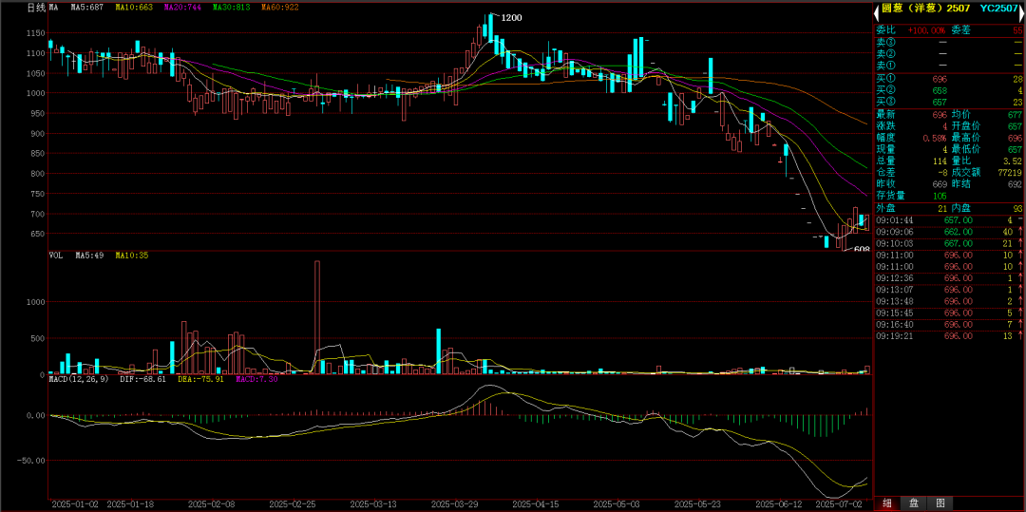The width and height of the screenshot is (1026, 512).
Task: Click the 日线 period label
Action: click(35, 8)
